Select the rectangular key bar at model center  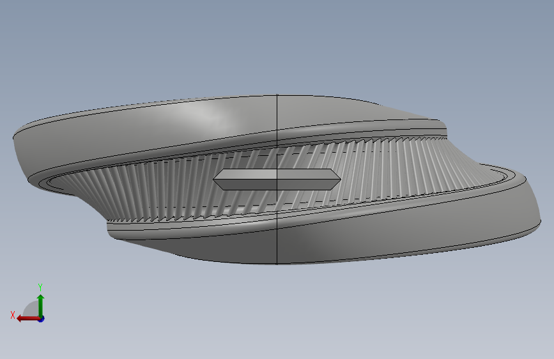pos(277,179)
